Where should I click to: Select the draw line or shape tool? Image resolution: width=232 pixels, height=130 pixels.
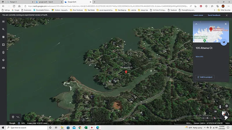coord(18,117)
